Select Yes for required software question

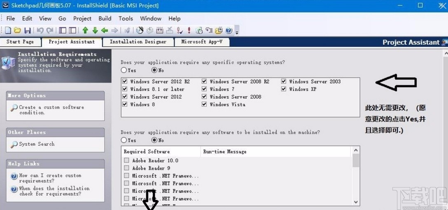click(124, 140)
